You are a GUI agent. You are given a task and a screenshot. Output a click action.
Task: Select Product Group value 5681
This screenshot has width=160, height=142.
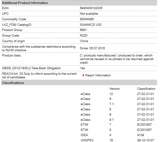(83, 30)
